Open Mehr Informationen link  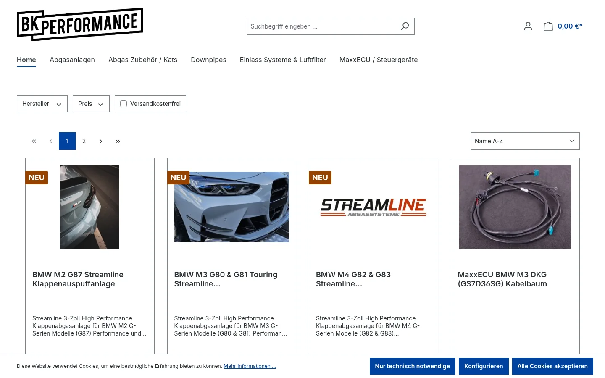250,366
